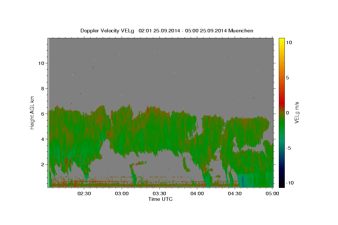Click the height tick label 4
338x225 pixels.
click(43, 139)
